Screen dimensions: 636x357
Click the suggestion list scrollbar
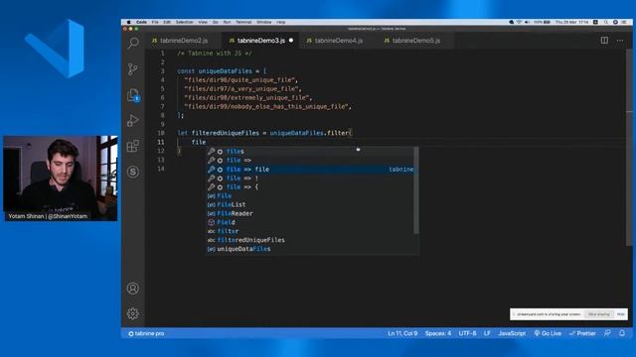[416, 190]
